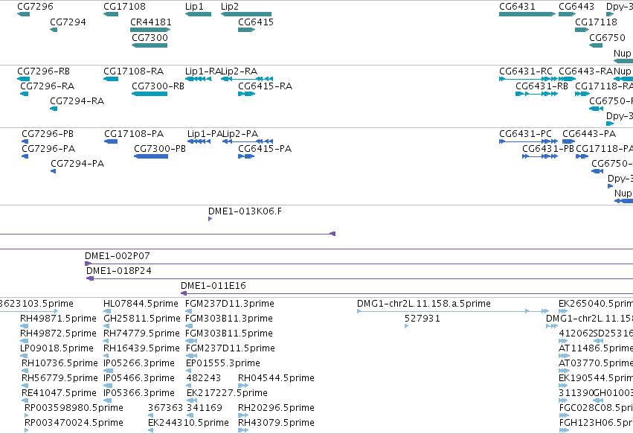Click EST RH43079.5prime
This screenshot has width=633, height=434.
[x=243, y=430]
